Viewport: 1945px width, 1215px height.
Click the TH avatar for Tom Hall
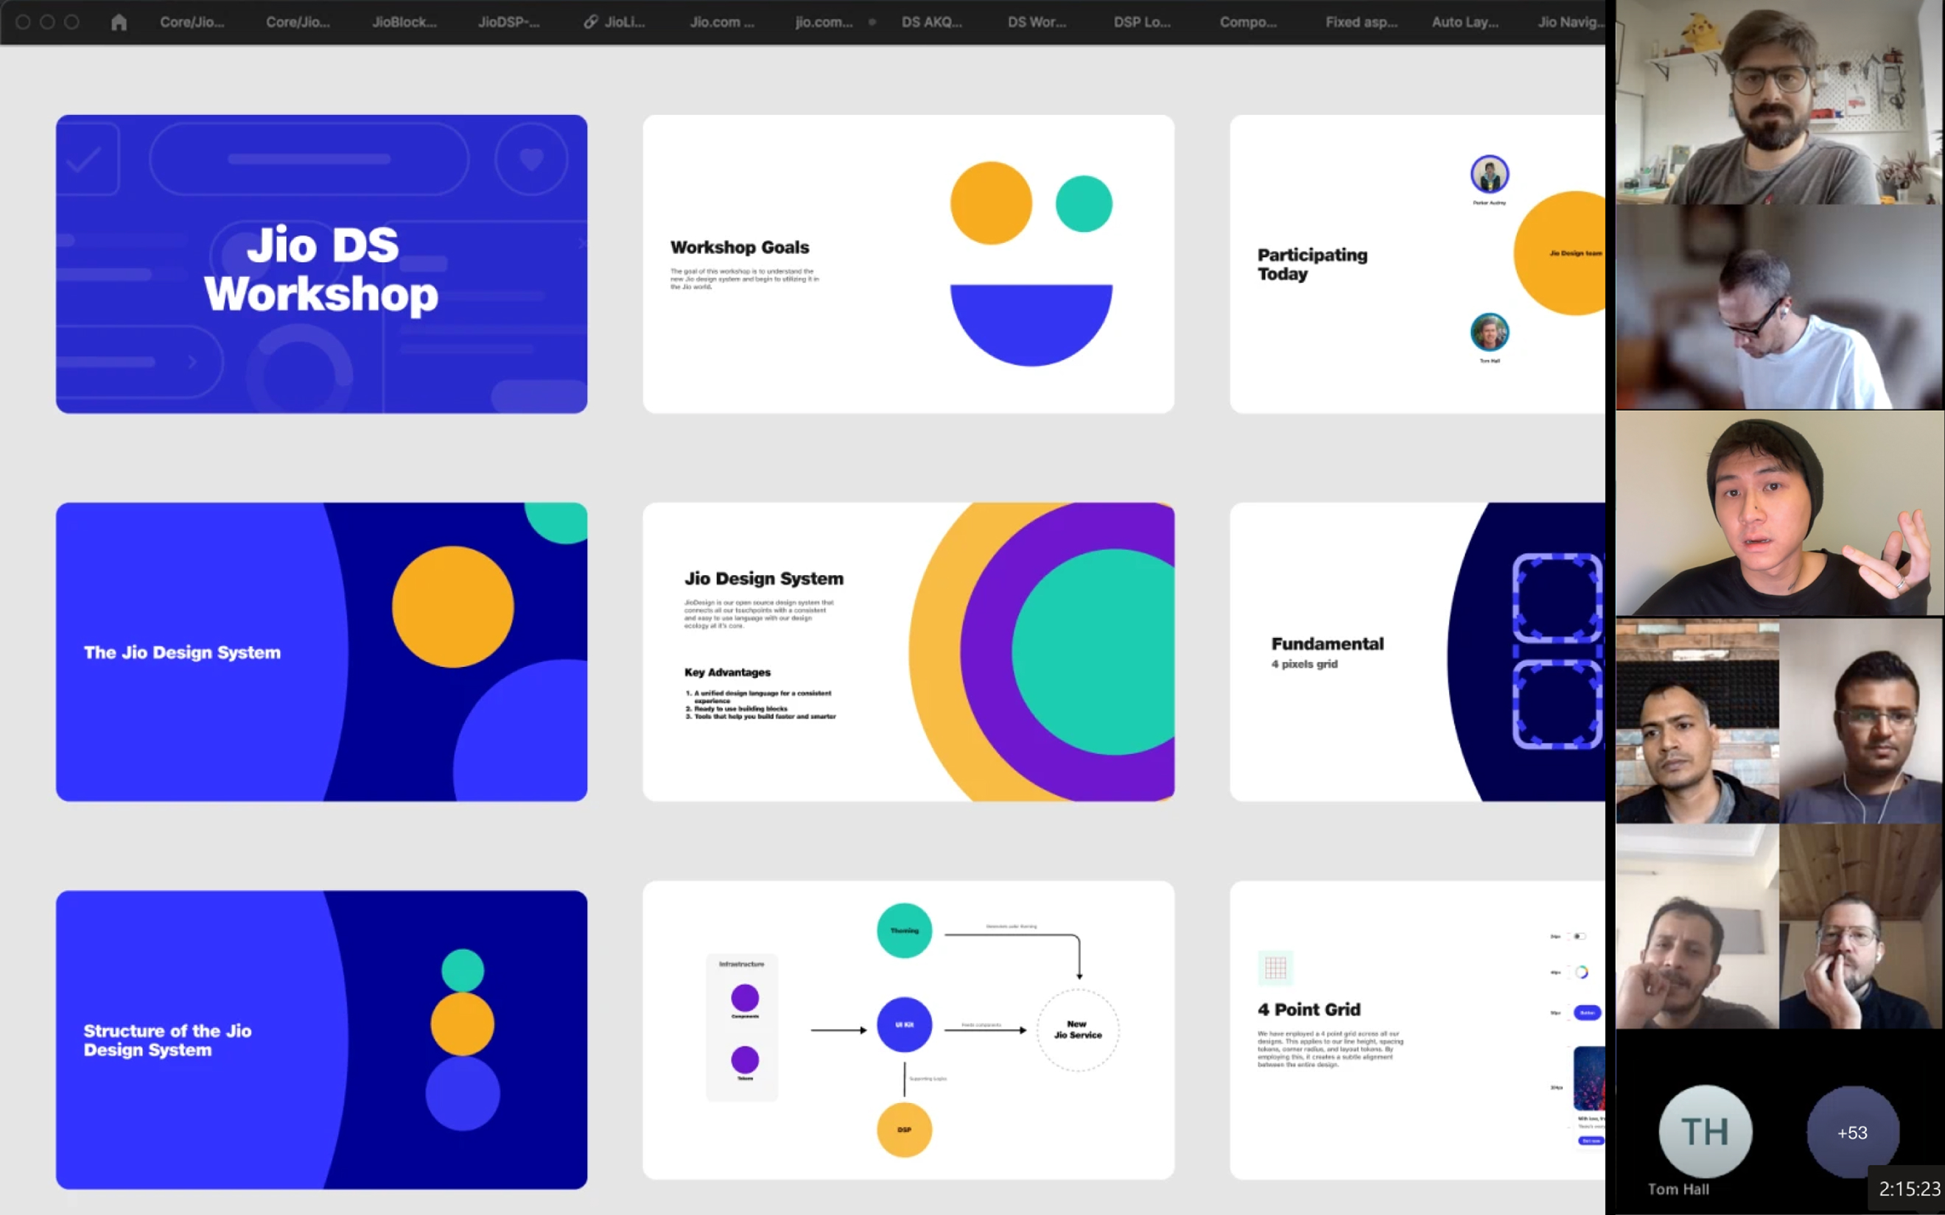(1705, 1132)
